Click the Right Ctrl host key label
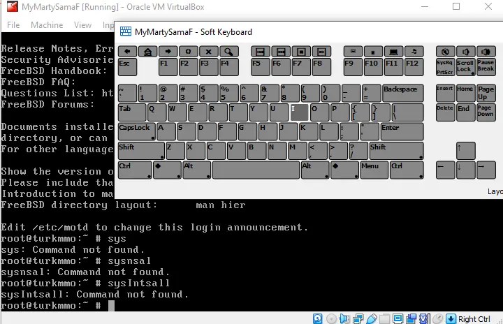This screenshot has height=324, width=503. point(474,319)
